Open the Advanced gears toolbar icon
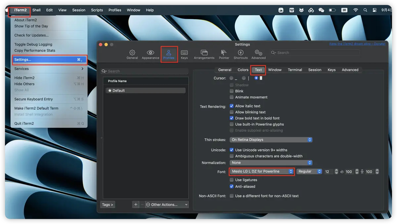The width and height of the screenshot is (397, 224). coord(258,54)
